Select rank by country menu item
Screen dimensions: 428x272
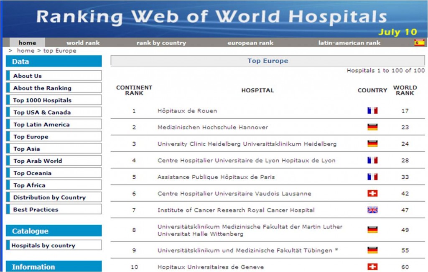point(161,43)
